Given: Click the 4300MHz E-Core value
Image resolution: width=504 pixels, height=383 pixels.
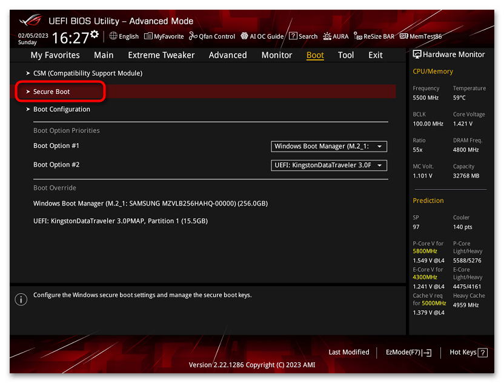Looking at the screenshot, I should click(x=425, y=277).
